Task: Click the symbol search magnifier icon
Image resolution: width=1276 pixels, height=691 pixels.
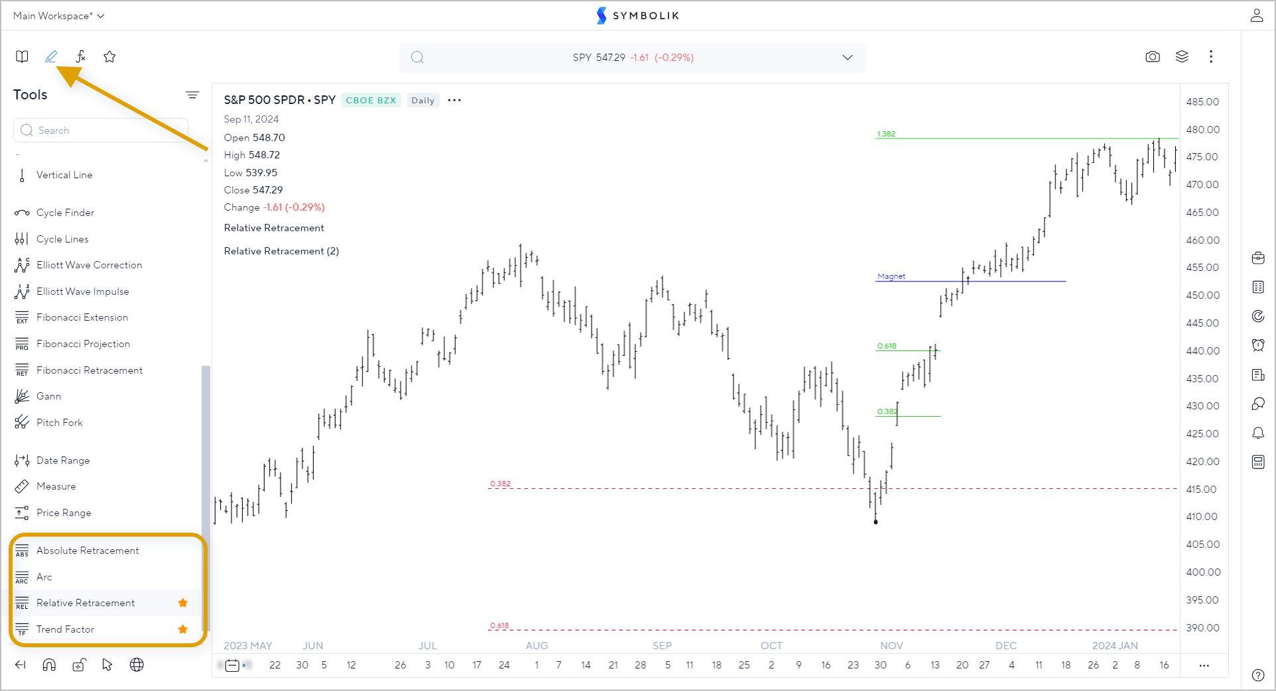Action: tap(417, 57)
